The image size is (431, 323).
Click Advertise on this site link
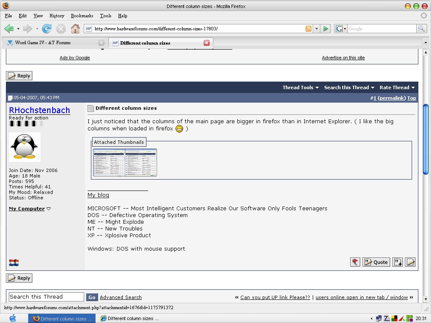pyautogui.click(x=343, y=58)
